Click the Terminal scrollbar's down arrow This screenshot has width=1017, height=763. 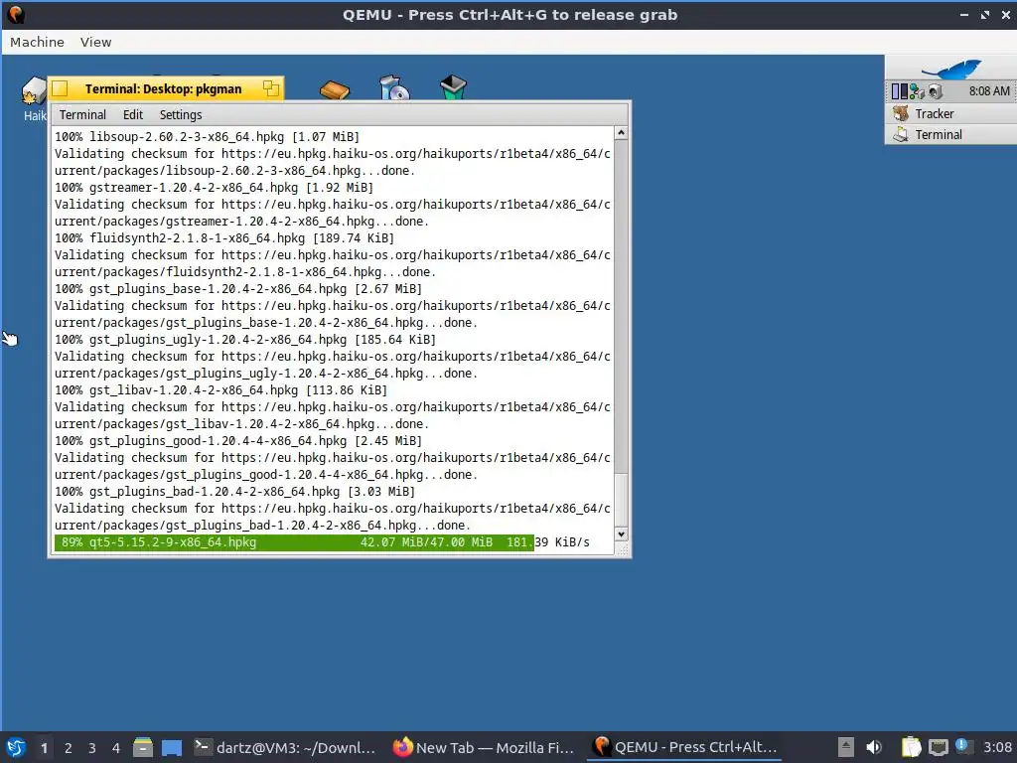click(621, 534)
